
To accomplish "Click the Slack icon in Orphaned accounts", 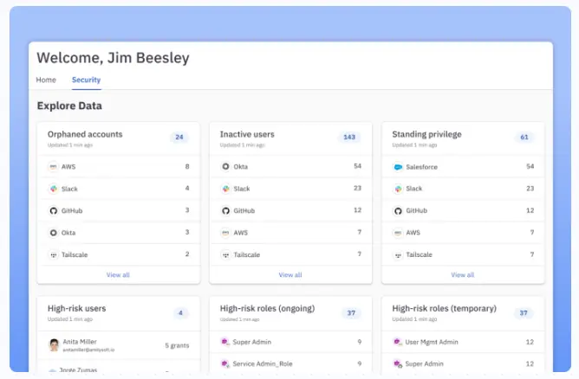I will (x=53, y=188).
